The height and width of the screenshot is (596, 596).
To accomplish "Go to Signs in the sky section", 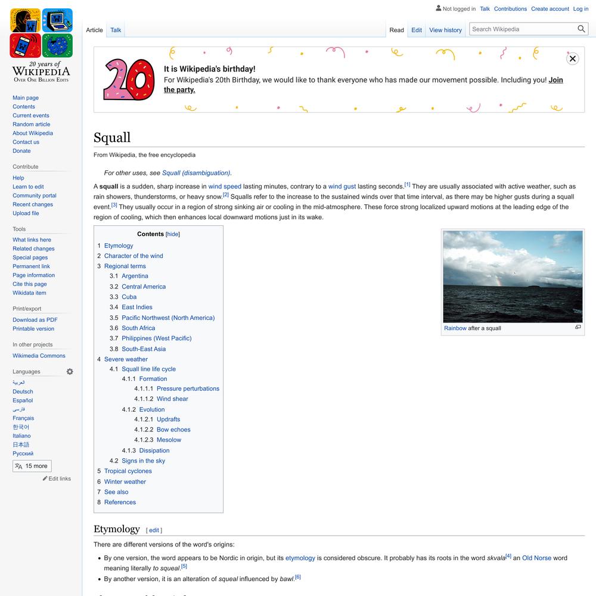I will click(143, 461).
